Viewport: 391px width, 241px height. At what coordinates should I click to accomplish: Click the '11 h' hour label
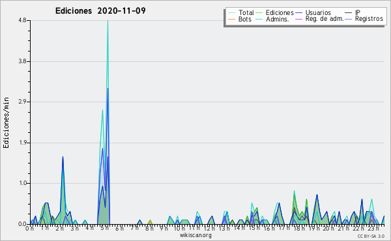[x=194, y=227]
